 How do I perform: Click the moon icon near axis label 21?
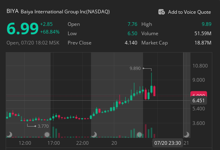pyautogui.click(x=186, y=135)
